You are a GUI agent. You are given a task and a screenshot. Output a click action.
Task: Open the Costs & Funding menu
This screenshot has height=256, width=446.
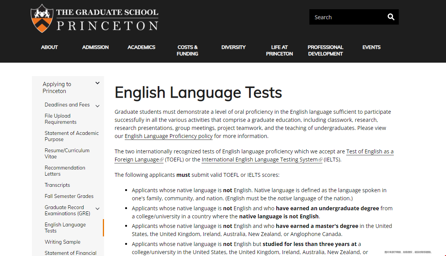(x=187, y=50)
